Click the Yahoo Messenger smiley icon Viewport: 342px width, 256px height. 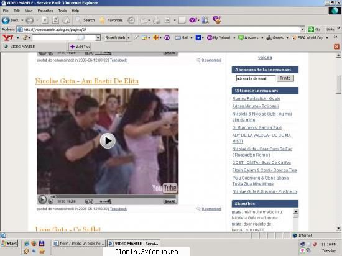(x=217, y=20)
